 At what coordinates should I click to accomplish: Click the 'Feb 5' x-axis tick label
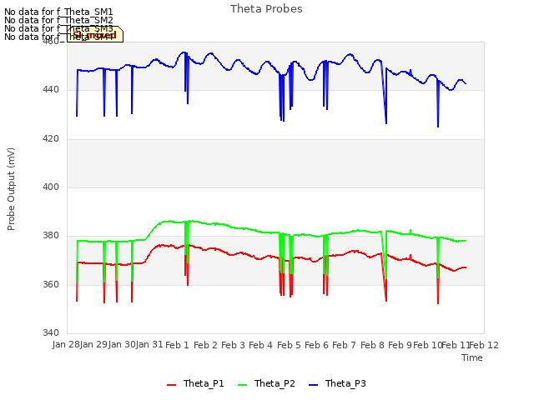[289, 345]
